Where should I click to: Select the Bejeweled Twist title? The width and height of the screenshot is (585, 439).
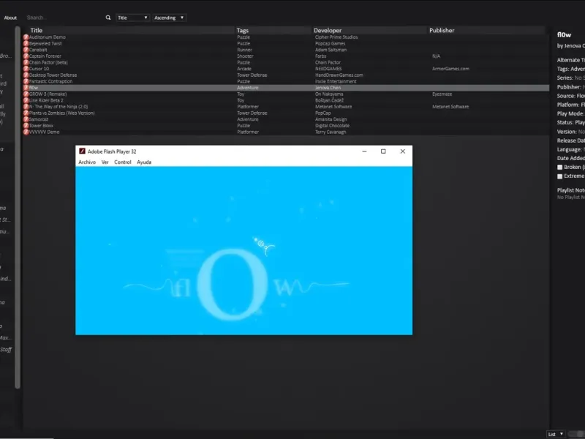click(x=45, y=43)
